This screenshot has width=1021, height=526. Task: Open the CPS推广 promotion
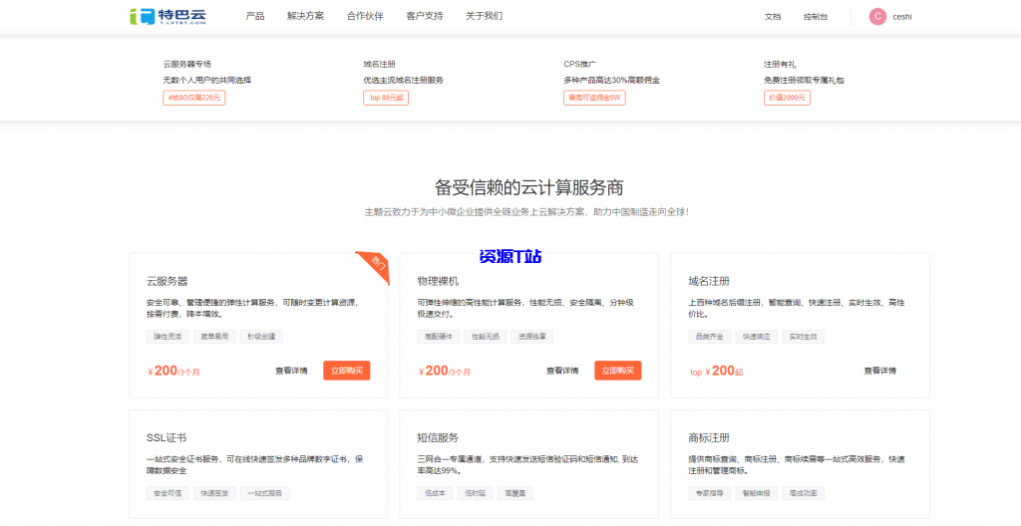pos(580,65)
